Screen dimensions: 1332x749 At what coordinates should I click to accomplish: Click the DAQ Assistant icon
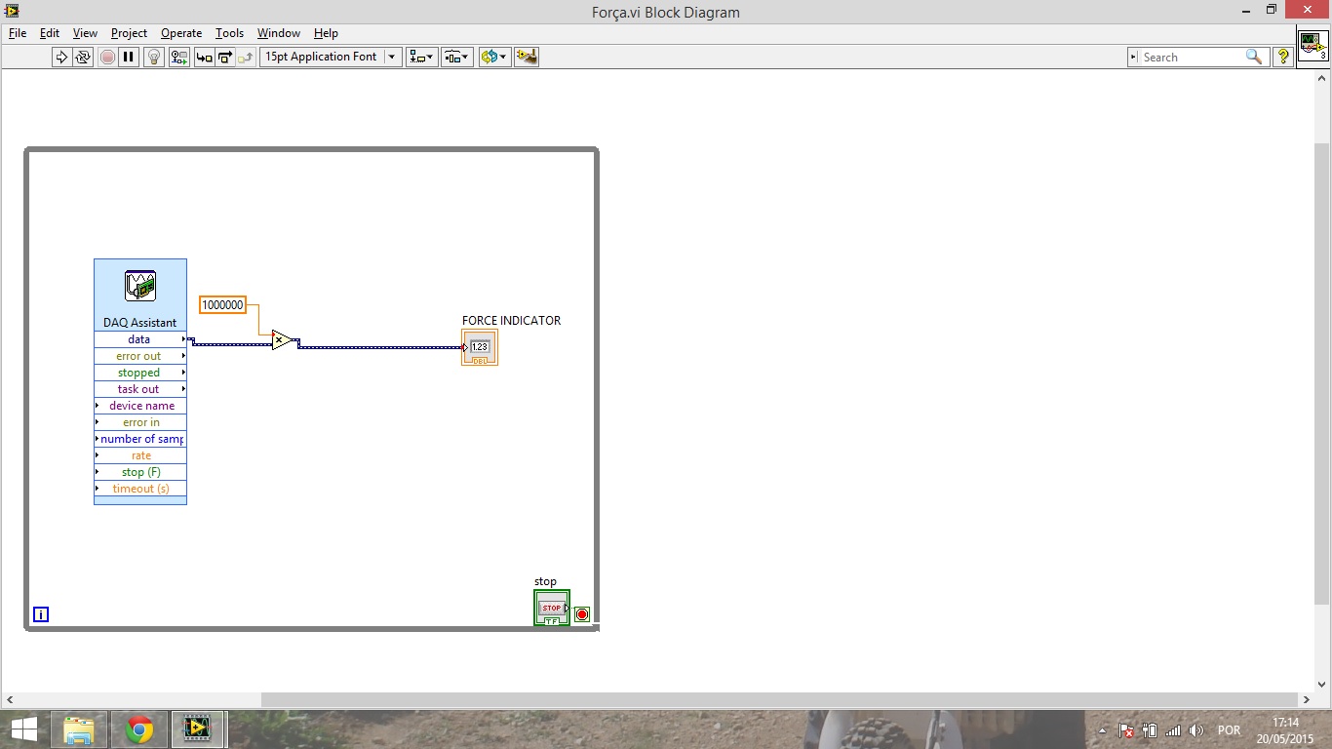[140, 287]
